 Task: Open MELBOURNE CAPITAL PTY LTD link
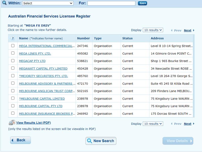(x=41, y=106)
